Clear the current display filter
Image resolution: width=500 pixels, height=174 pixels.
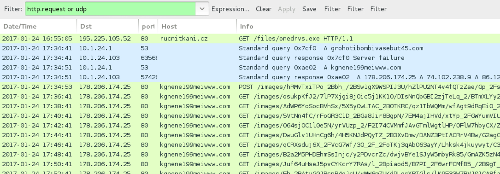click(264, 9)
